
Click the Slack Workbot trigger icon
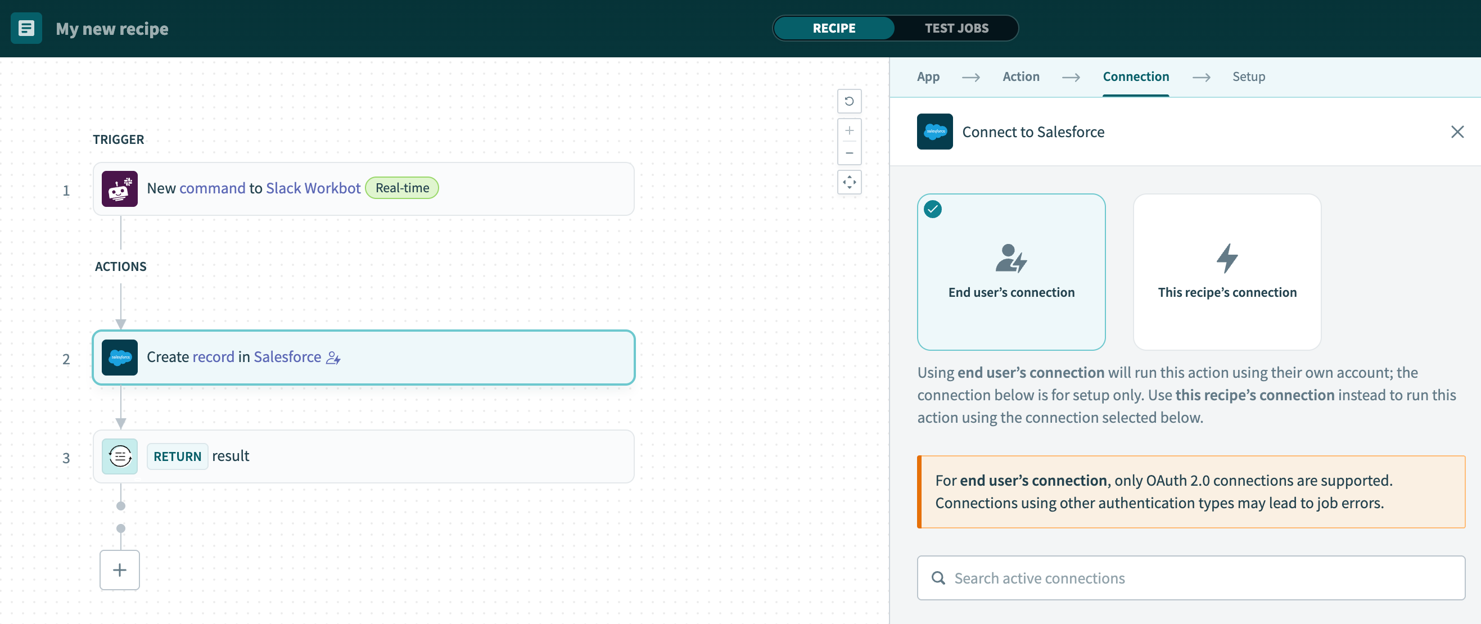coord(120,188)
